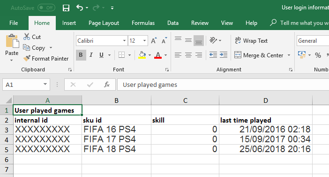This screenshot has height=177, width=329.
Task: Cut the selected cell
Action: pyautogui.click(x=32, y=37)
